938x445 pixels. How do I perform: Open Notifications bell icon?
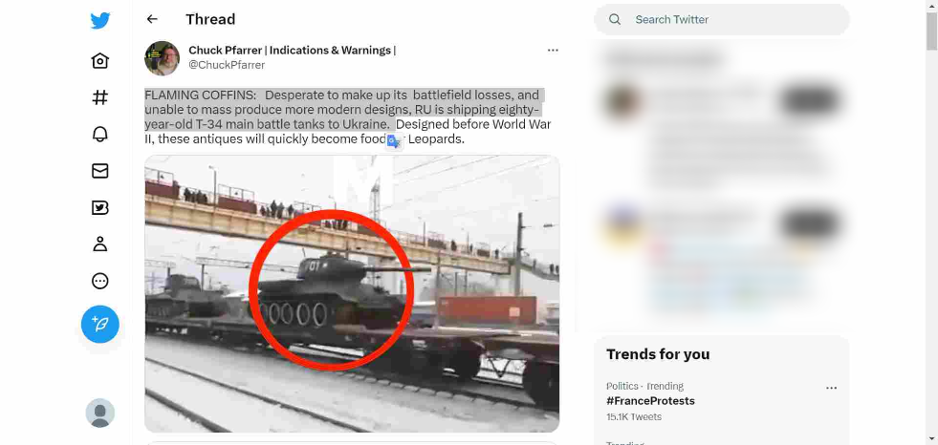coord(99,135)
